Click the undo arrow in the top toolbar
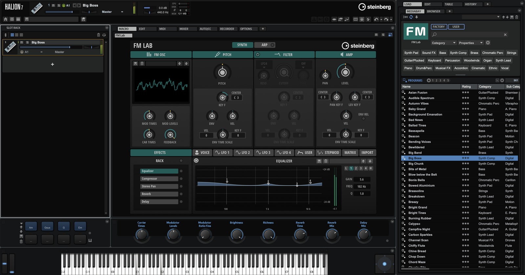 click(x=376, y=19)
